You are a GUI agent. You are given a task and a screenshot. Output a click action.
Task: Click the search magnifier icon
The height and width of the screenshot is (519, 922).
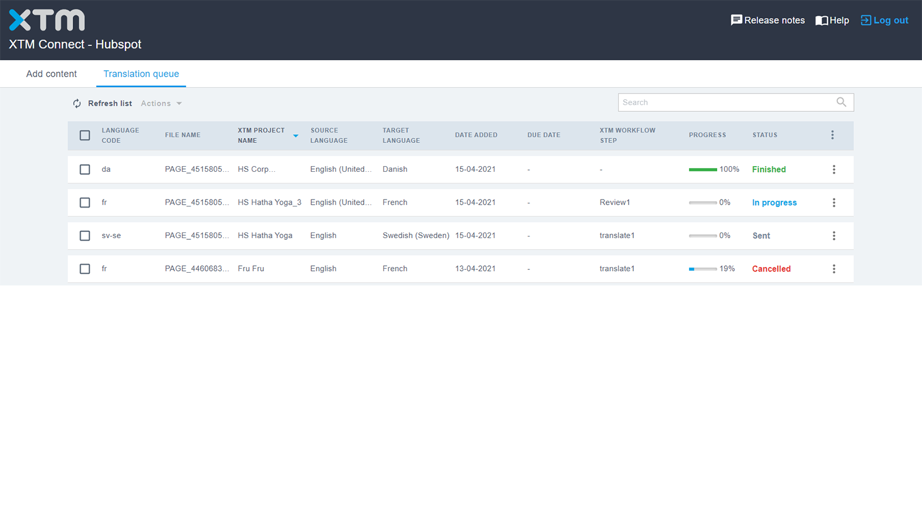click(x=841, y=102)
